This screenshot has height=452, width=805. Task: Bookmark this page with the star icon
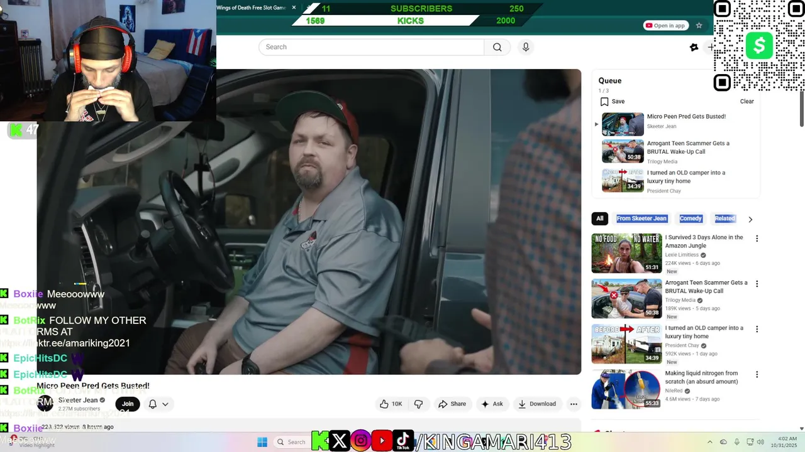click(x=699, y=26)
